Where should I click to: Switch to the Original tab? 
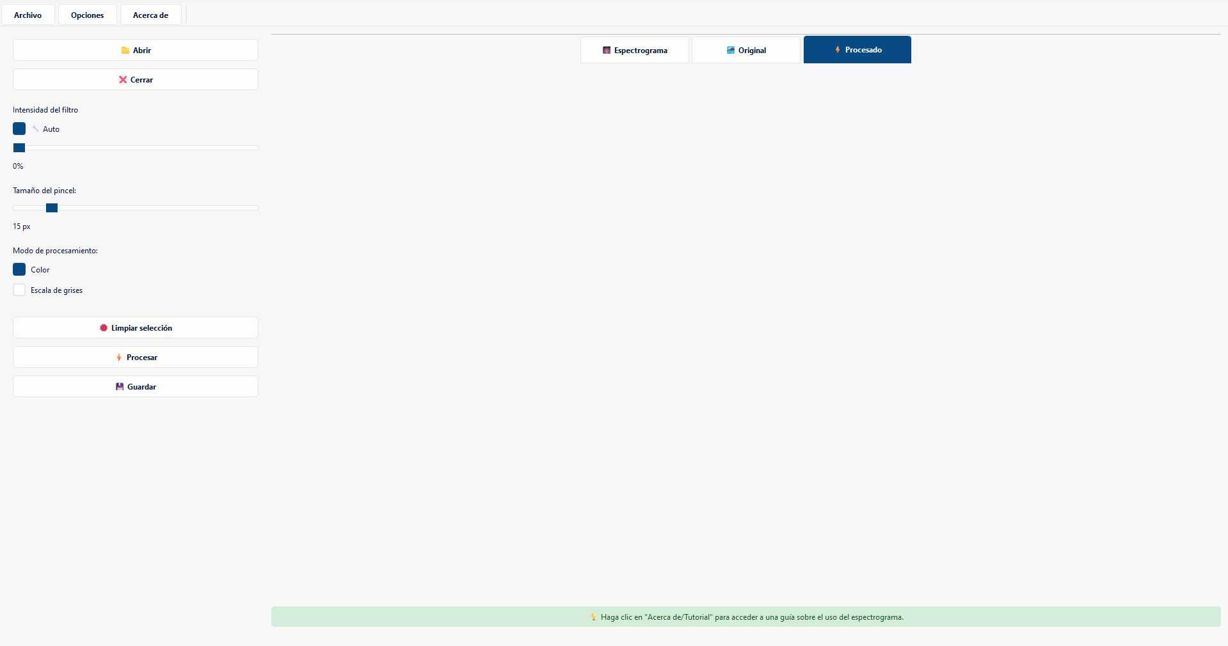[746, 50]
